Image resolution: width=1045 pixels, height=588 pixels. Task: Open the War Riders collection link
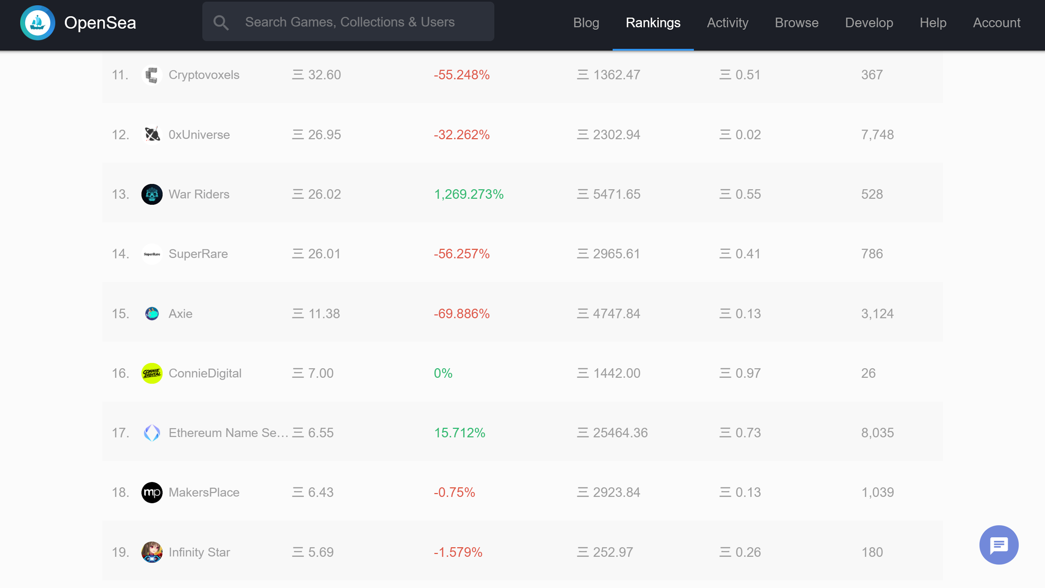(199, 195)
